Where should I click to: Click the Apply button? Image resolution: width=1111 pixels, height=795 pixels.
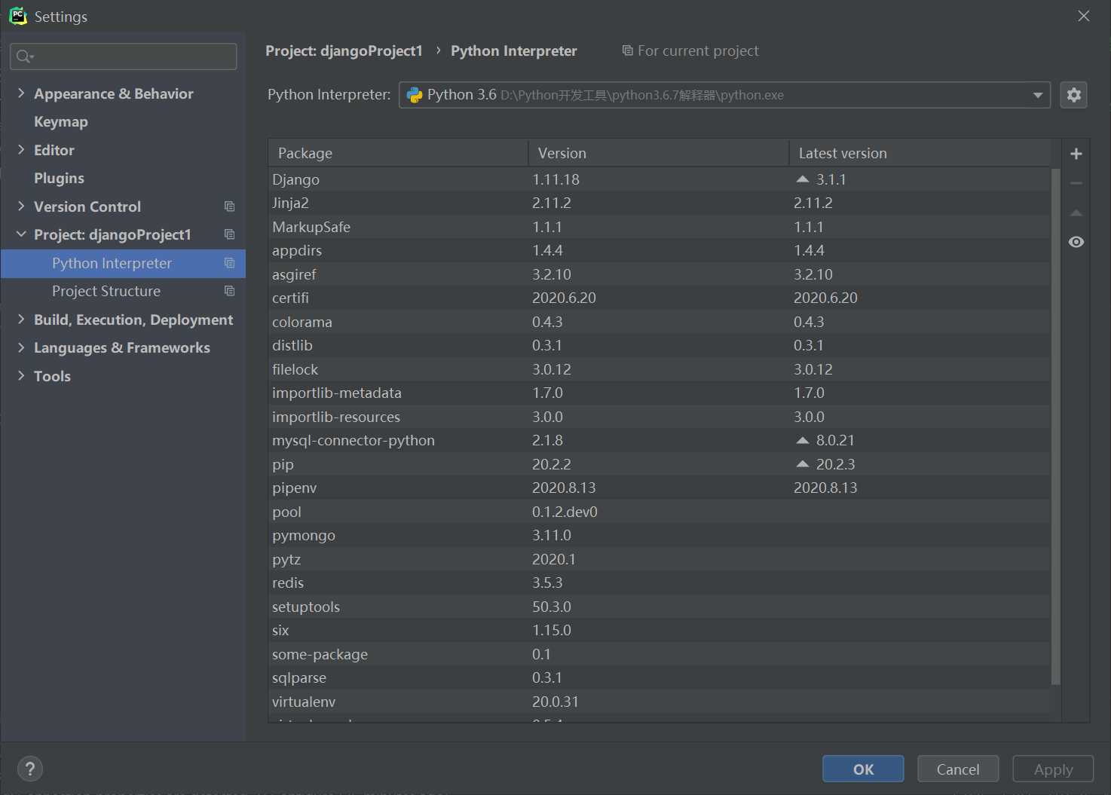click(x=1053, y=769)
